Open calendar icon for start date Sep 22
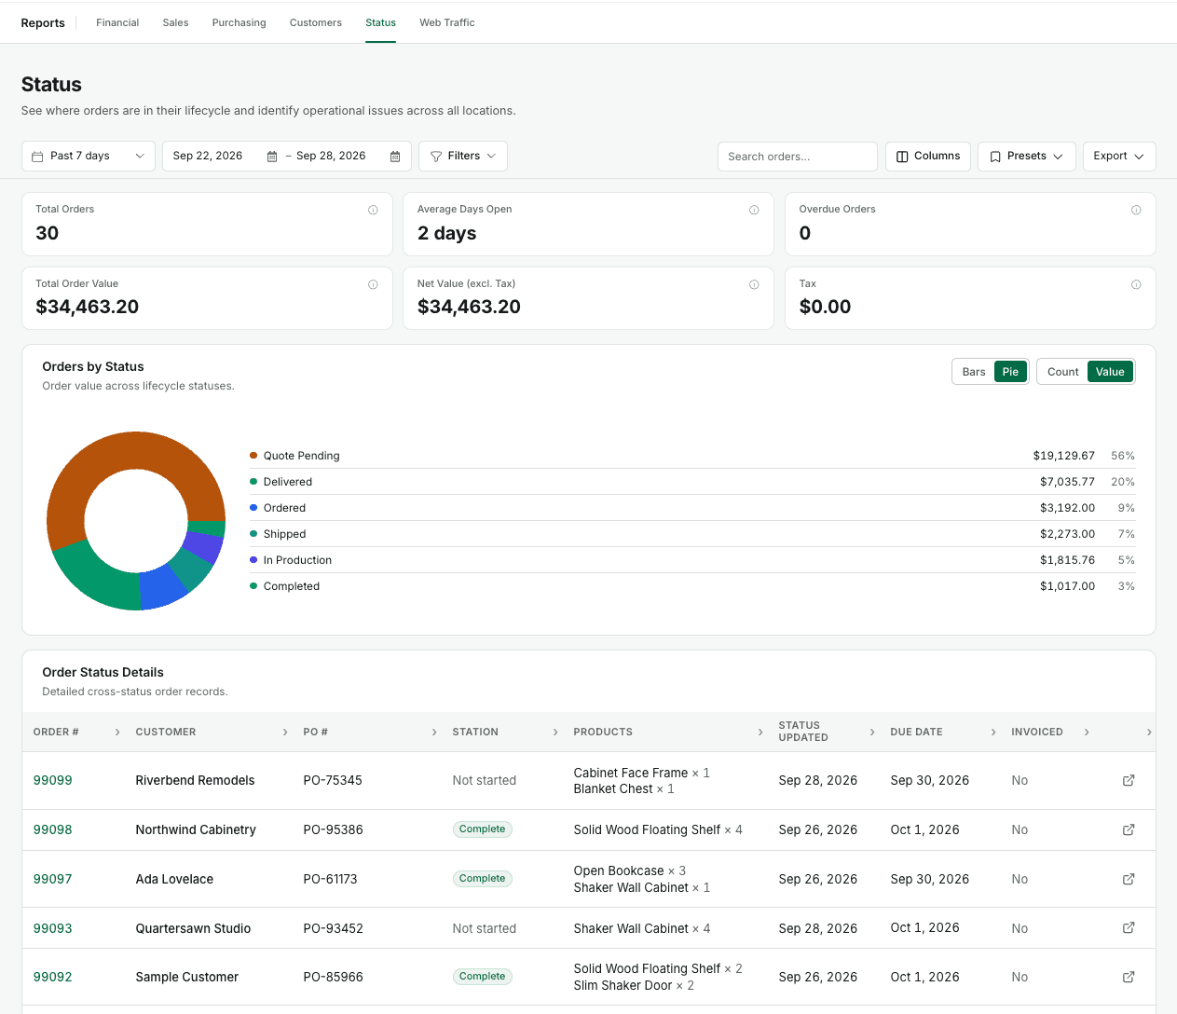Screen dimensions: 1177x1014 point(272,157)
